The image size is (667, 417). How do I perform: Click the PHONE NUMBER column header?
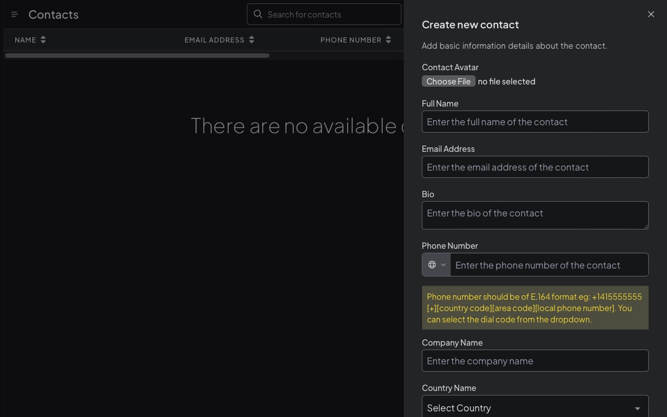[x=350, y=40]
